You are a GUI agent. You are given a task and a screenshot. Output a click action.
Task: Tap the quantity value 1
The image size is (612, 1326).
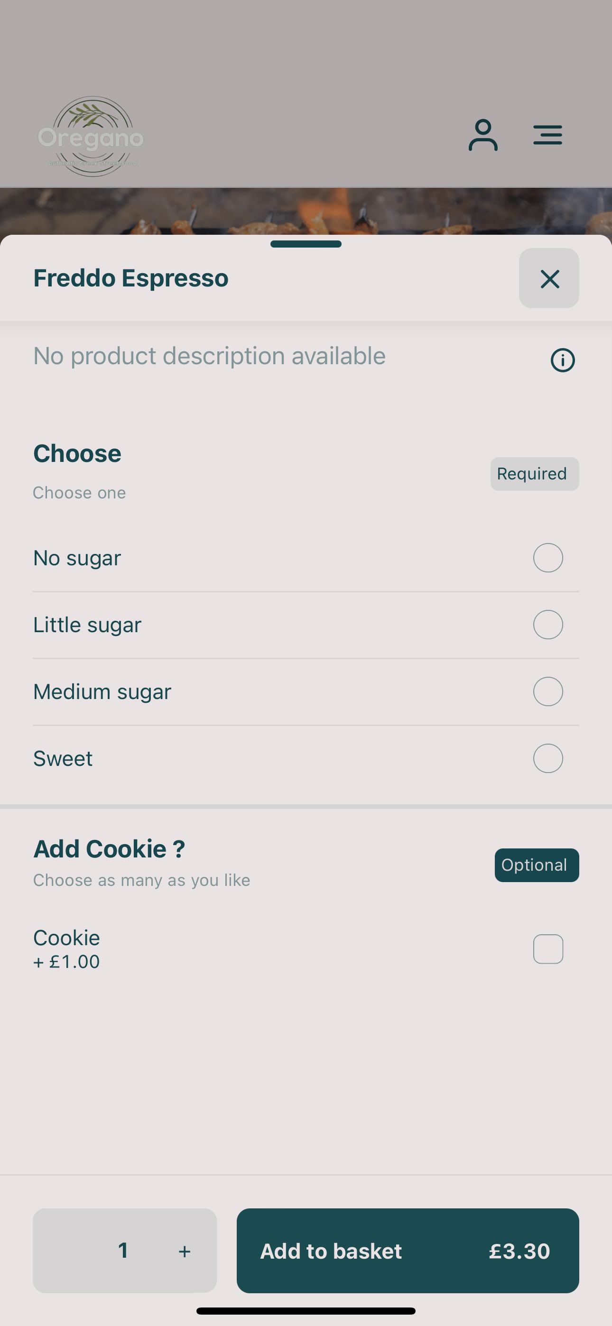pyautogui.click(x=123, y=1250)
